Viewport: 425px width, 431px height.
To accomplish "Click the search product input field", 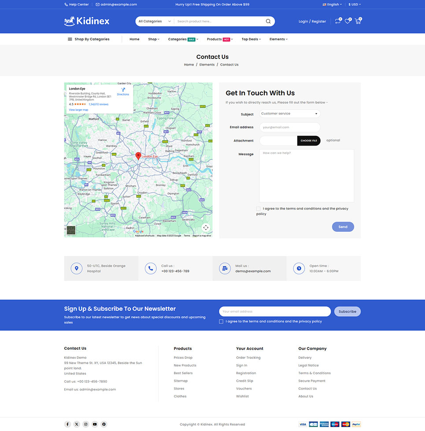I will pyautogui.click(x=220, y=21).
